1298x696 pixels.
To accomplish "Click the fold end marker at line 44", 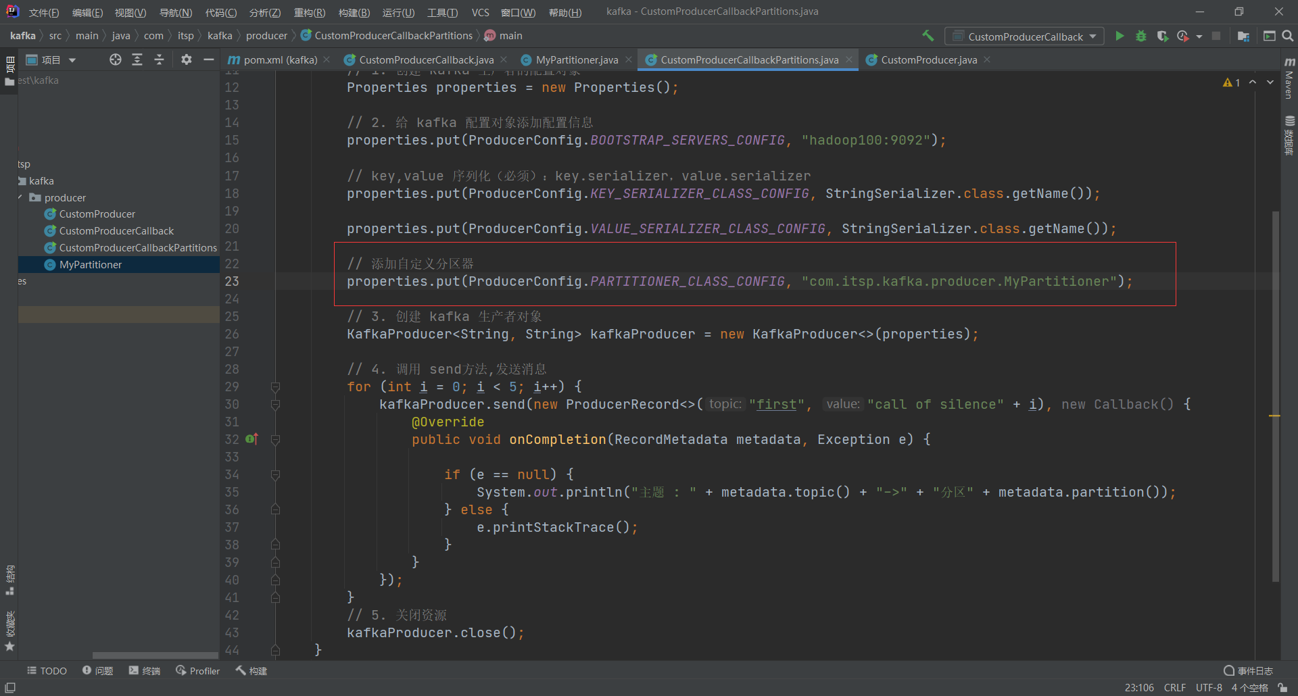I will (x=275, y=650).
